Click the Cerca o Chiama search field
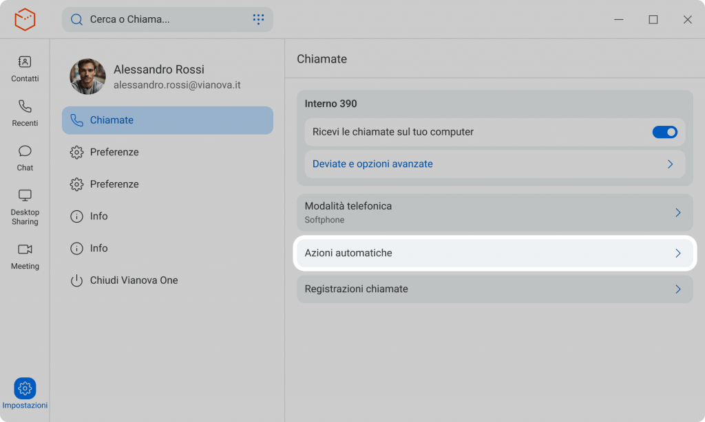 coord(165,19)
